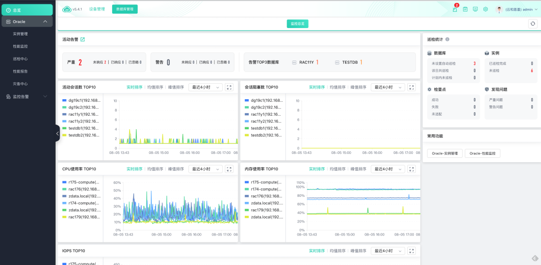Select 均值排序 in 活动会话数 panel

[x=155, y=87]
